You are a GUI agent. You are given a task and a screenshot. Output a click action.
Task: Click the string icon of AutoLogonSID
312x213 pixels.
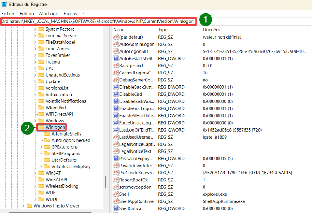click(115, 51)
